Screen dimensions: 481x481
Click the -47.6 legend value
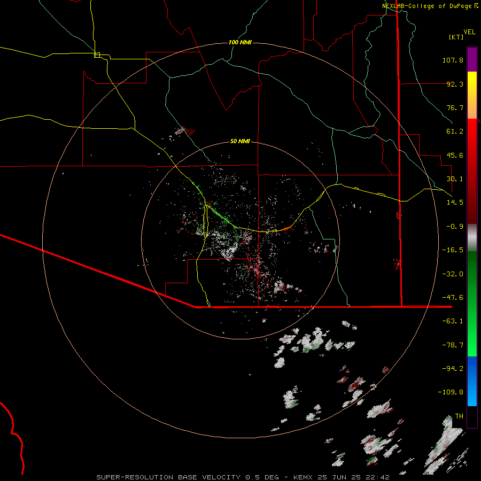coord(453,298)
